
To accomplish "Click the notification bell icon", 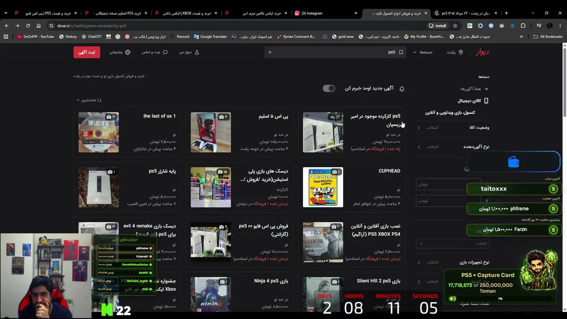I will pyautogui.click(x=402, y=89).
